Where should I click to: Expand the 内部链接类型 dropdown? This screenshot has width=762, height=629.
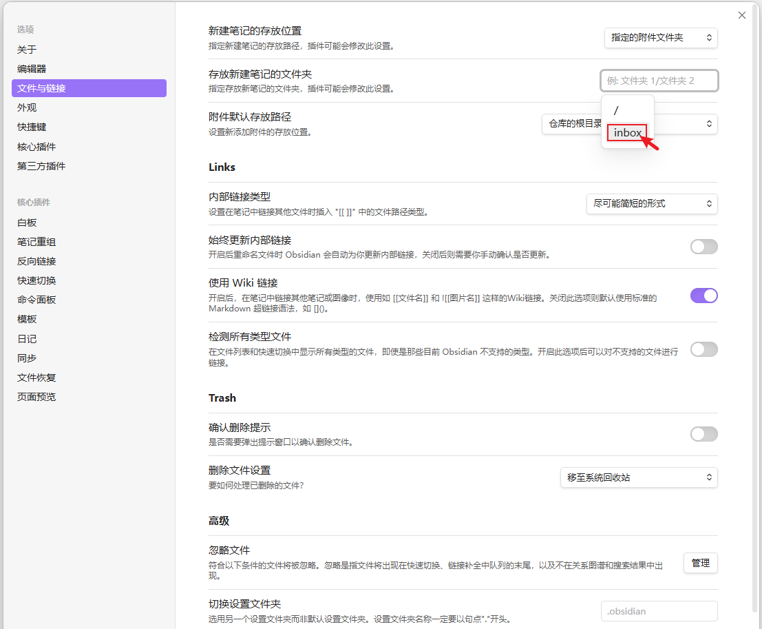coord(651,204)
